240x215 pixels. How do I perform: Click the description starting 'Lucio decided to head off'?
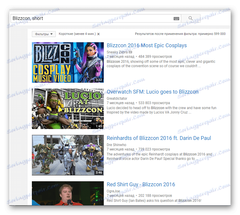[161, 110]
